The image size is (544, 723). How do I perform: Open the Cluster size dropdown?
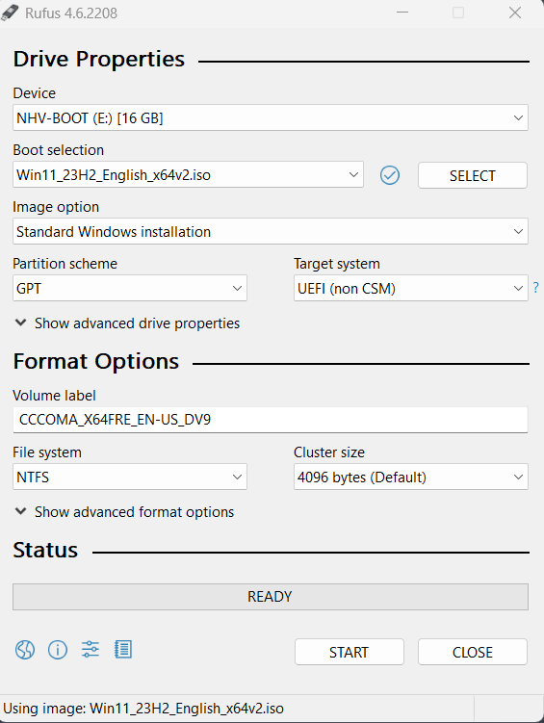[411, 477]
